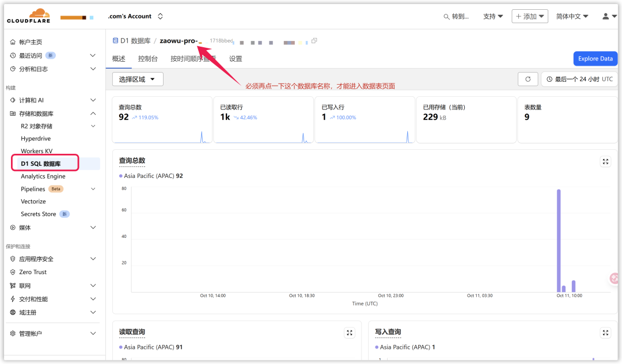Collapse the 存储和数据库 section chevron
The width and height of the screenshot is (622, 364).
coord(93,114)
